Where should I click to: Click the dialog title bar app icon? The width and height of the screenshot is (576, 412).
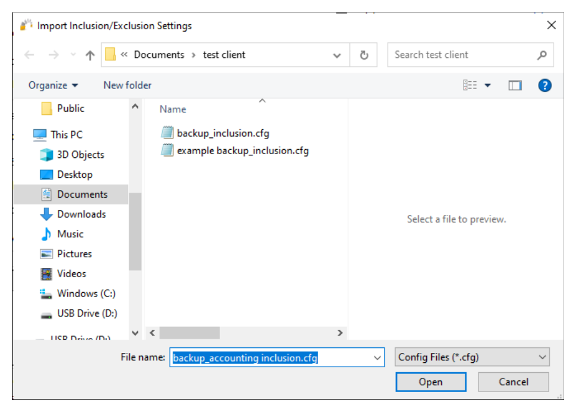click(25, 25)
